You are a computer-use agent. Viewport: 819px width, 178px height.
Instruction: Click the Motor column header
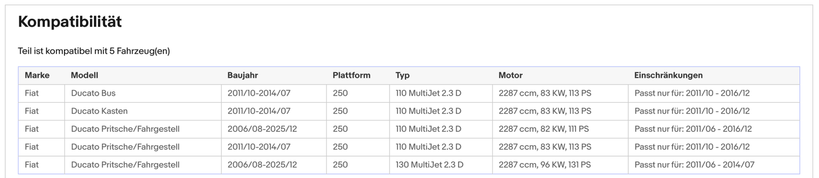point(561,76)
